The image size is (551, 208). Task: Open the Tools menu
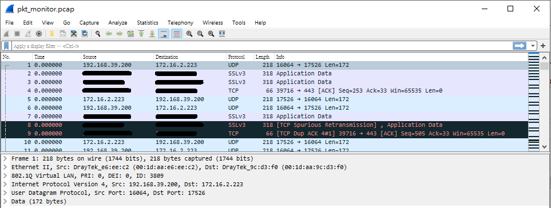point(239,23)
